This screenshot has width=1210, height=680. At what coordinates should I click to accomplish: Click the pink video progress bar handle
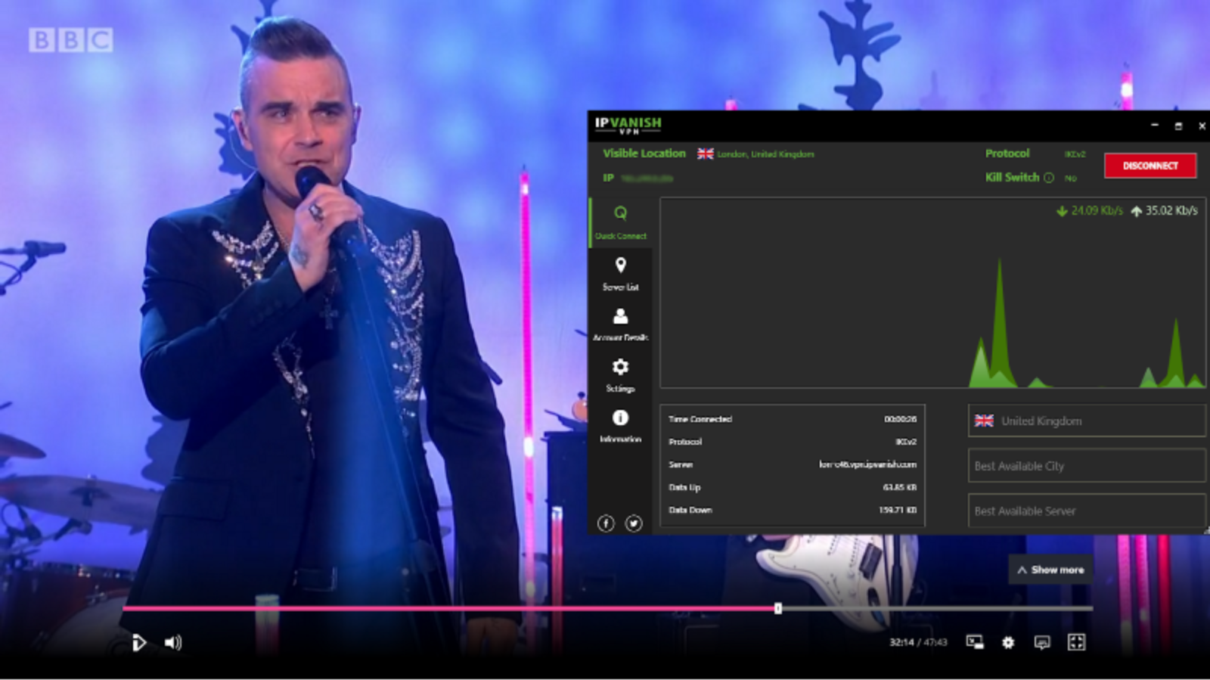point(777,608)
